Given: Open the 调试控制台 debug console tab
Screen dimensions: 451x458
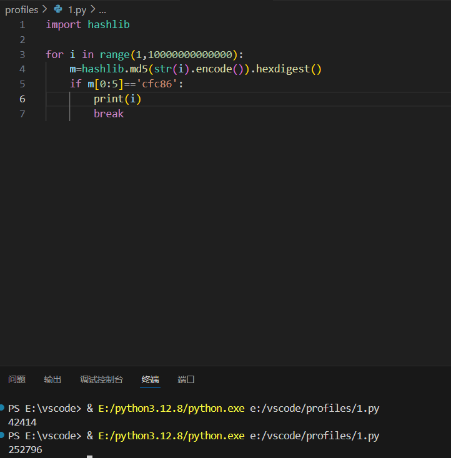Looking at the screenshot, I should 101,379.
